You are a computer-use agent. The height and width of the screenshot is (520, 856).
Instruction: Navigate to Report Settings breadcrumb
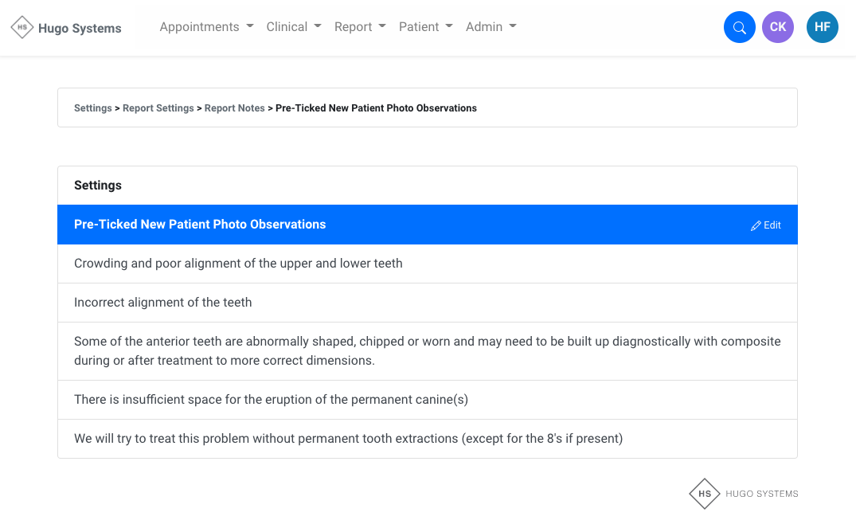[158, 108]
